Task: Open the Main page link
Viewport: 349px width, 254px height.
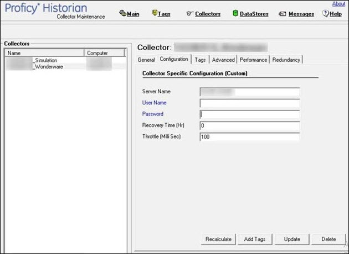Action: click(133, 14)
